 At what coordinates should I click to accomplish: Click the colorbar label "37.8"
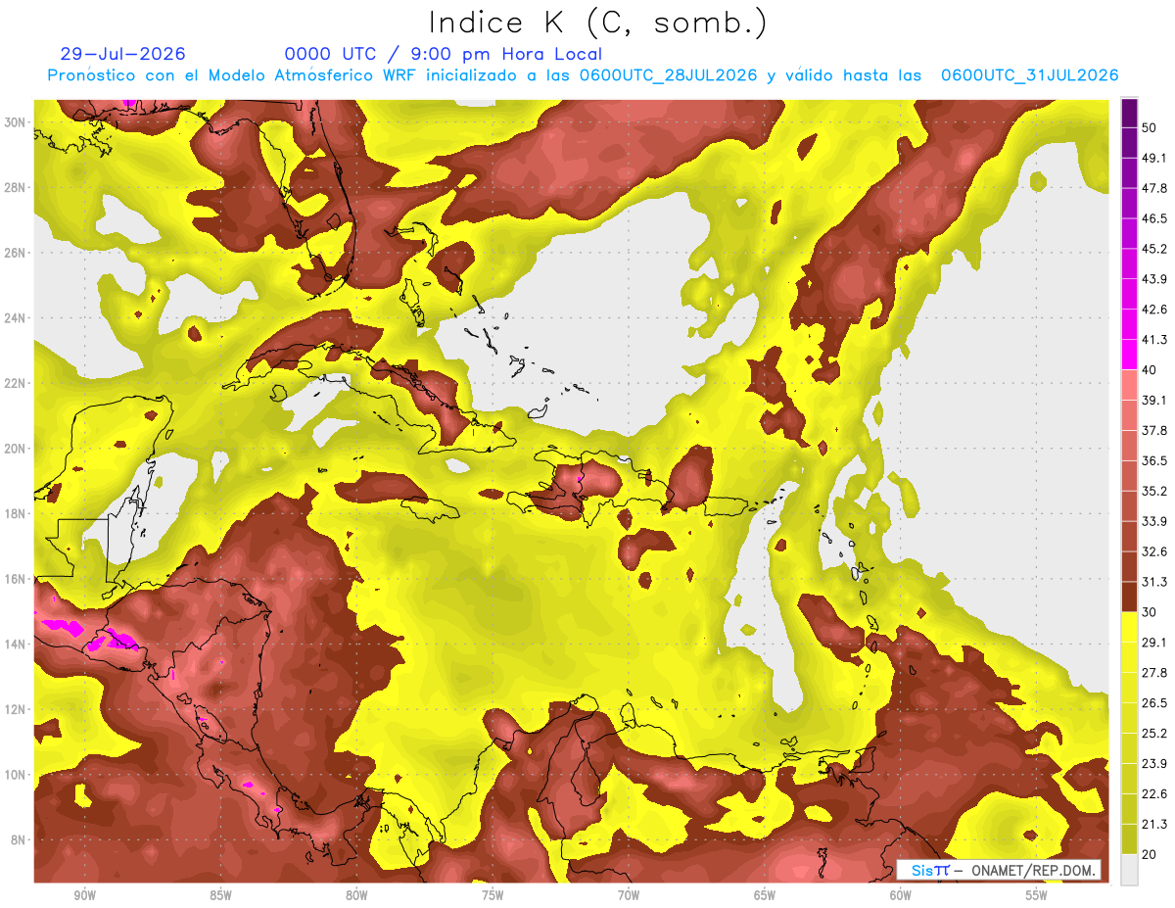tap(1153, 430)
